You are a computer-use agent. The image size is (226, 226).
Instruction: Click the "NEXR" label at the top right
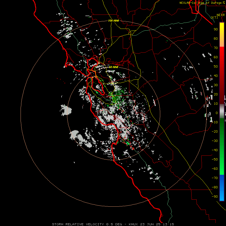pyautogui.click(x=221, y=15)
